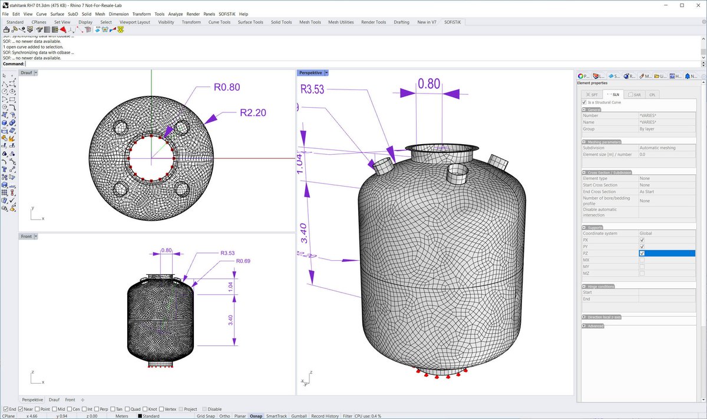Open the blue SOFiSTiK diamond panel icon

[x=612, y=76]
